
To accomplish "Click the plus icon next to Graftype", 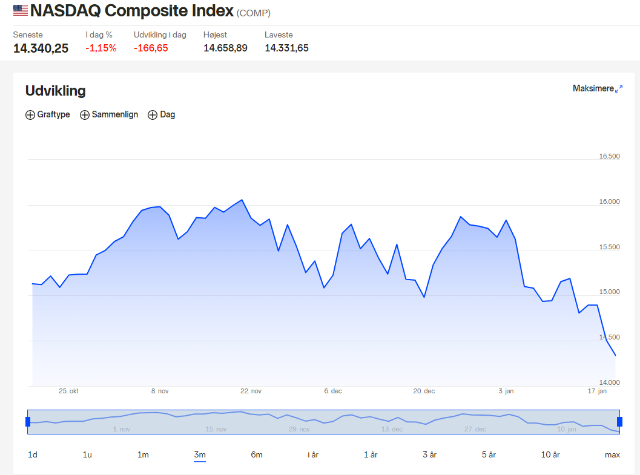I will pos(30,115).
